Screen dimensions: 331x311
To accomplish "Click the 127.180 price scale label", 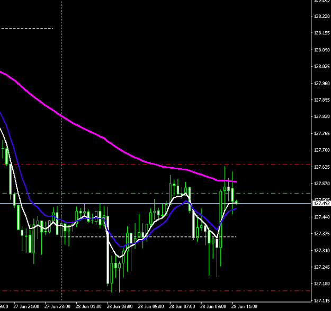I will point(321,284).
